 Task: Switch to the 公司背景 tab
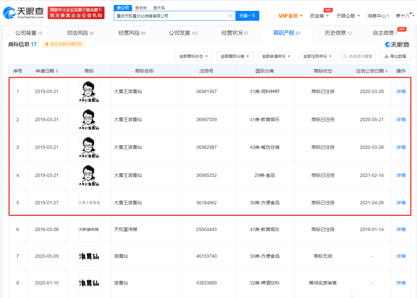click(x=29, y=33)
